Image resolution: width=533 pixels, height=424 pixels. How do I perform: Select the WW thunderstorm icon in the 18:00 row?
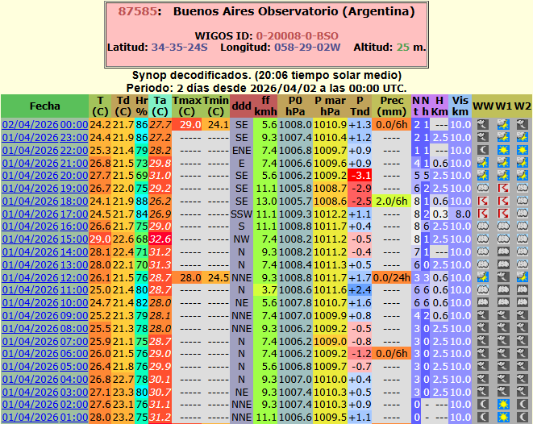(x=483, y=202)
